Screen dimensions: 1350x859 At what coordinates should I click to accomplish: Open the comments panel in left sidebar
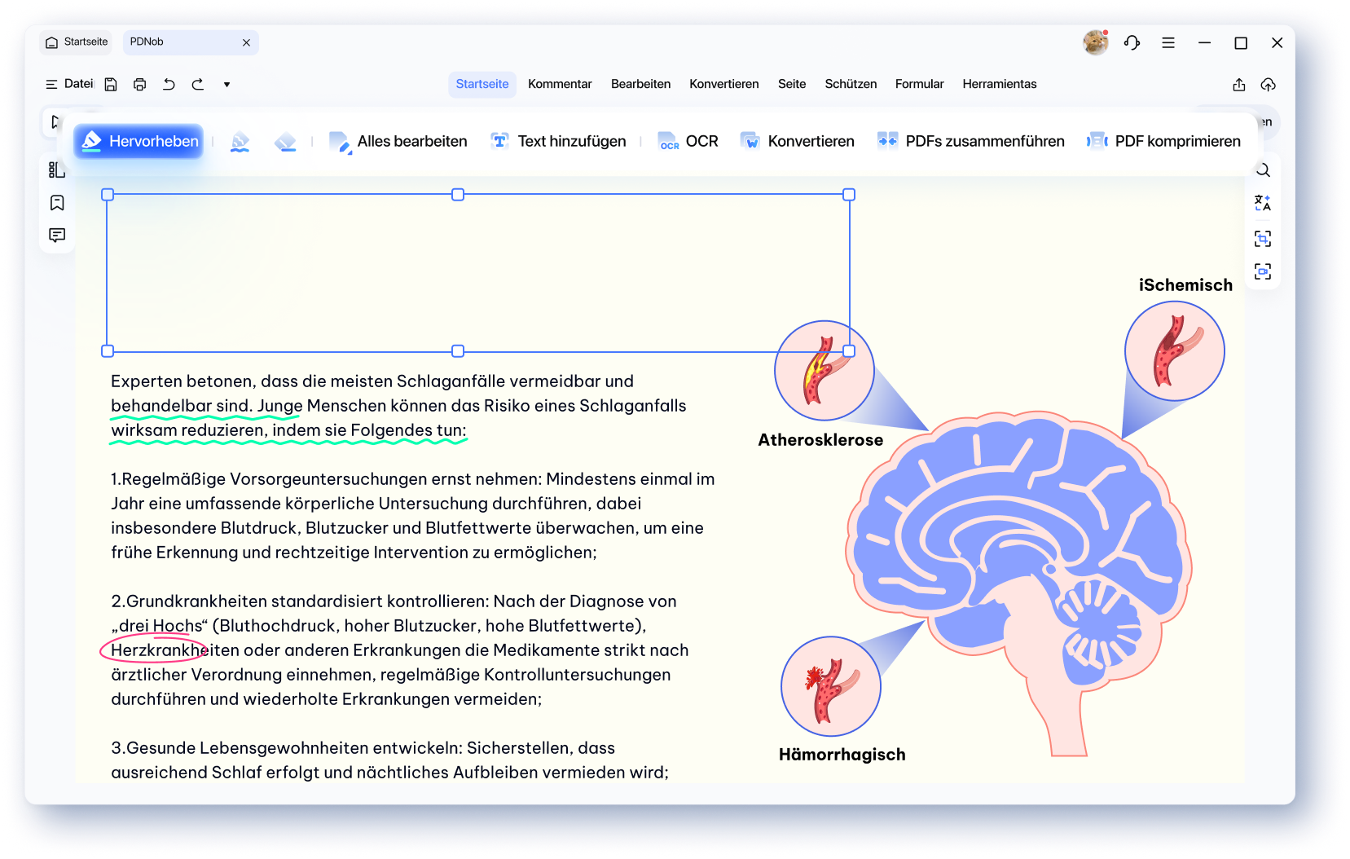coord(57,236)
